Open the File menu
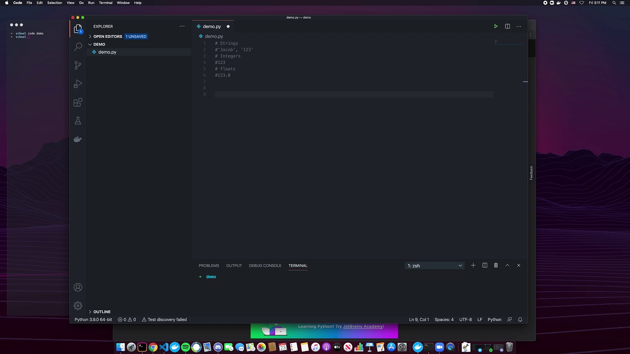The image size is (630, 354). click(30, 3)
